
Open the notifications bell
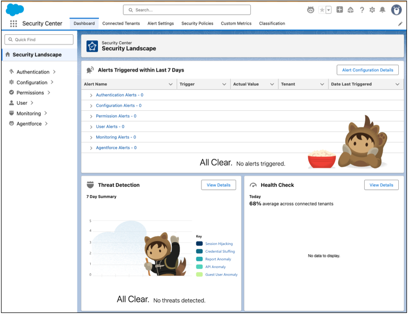[x=382, y=10]
